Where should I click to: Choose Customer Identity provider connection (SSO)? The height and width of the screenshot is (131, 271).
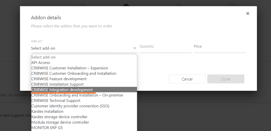[x=70, y=106]
